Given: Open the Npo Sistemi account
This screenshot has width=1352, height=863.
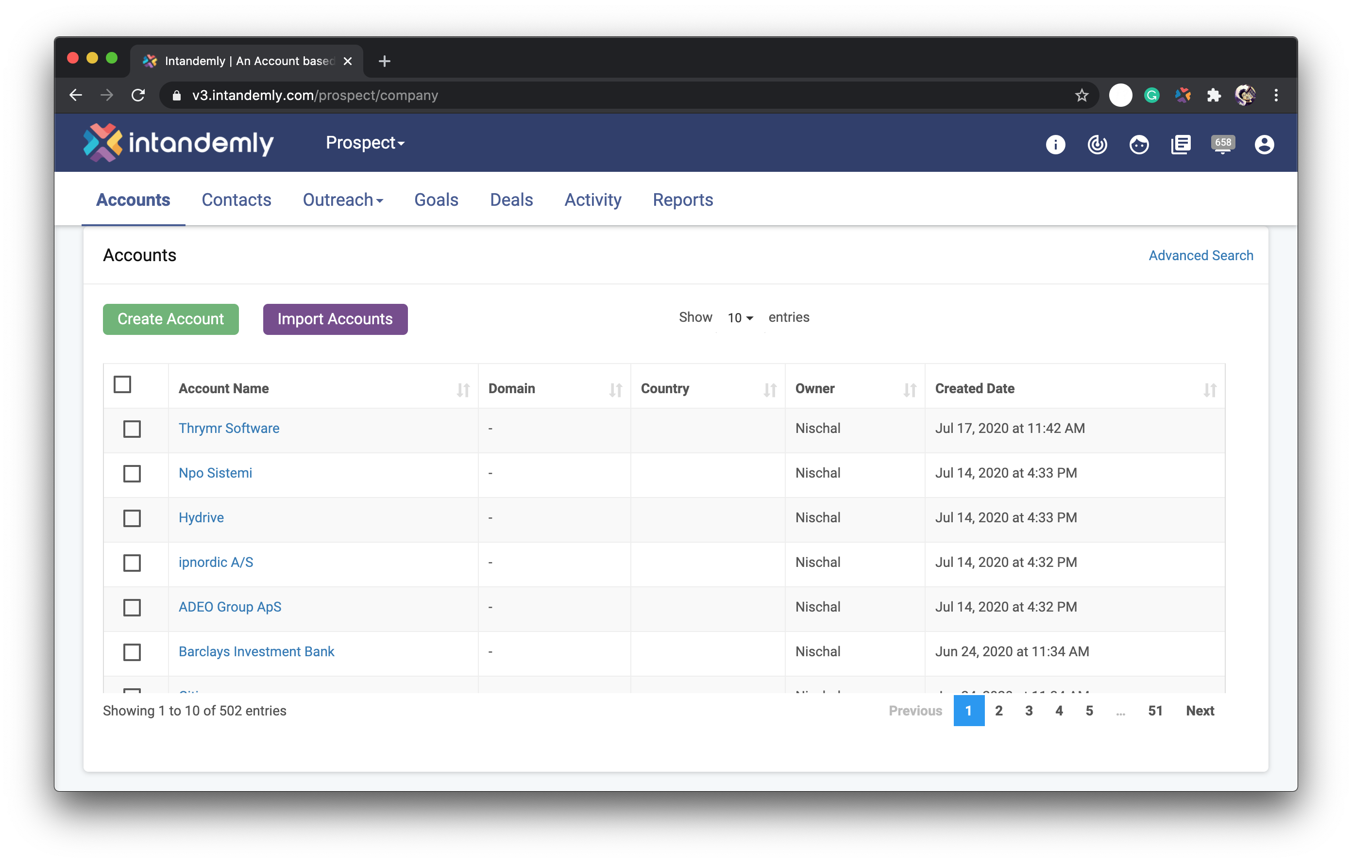Looking at the screenshot, I should coord(215,473).
